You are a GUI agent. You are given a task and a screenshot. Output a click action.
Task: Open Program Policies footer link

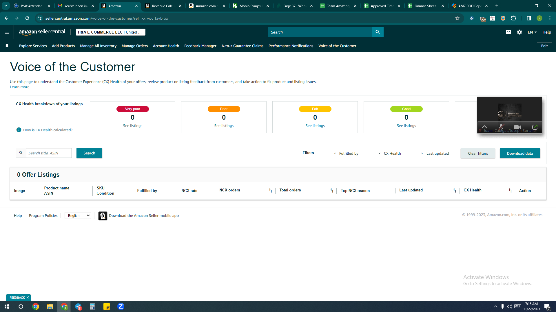pos(43,215)
